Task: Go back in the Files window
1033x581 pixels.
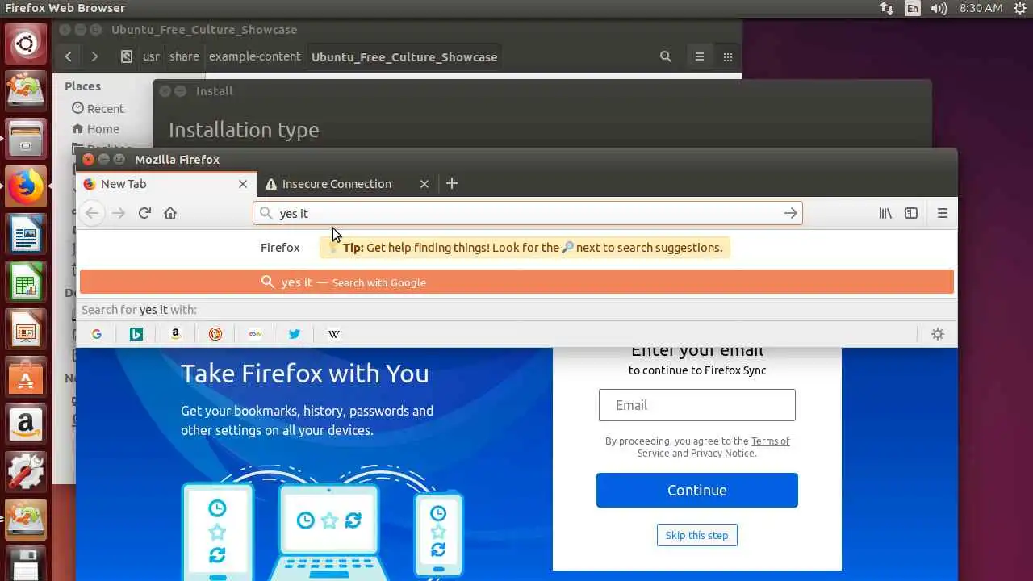Action: [69, 56]
